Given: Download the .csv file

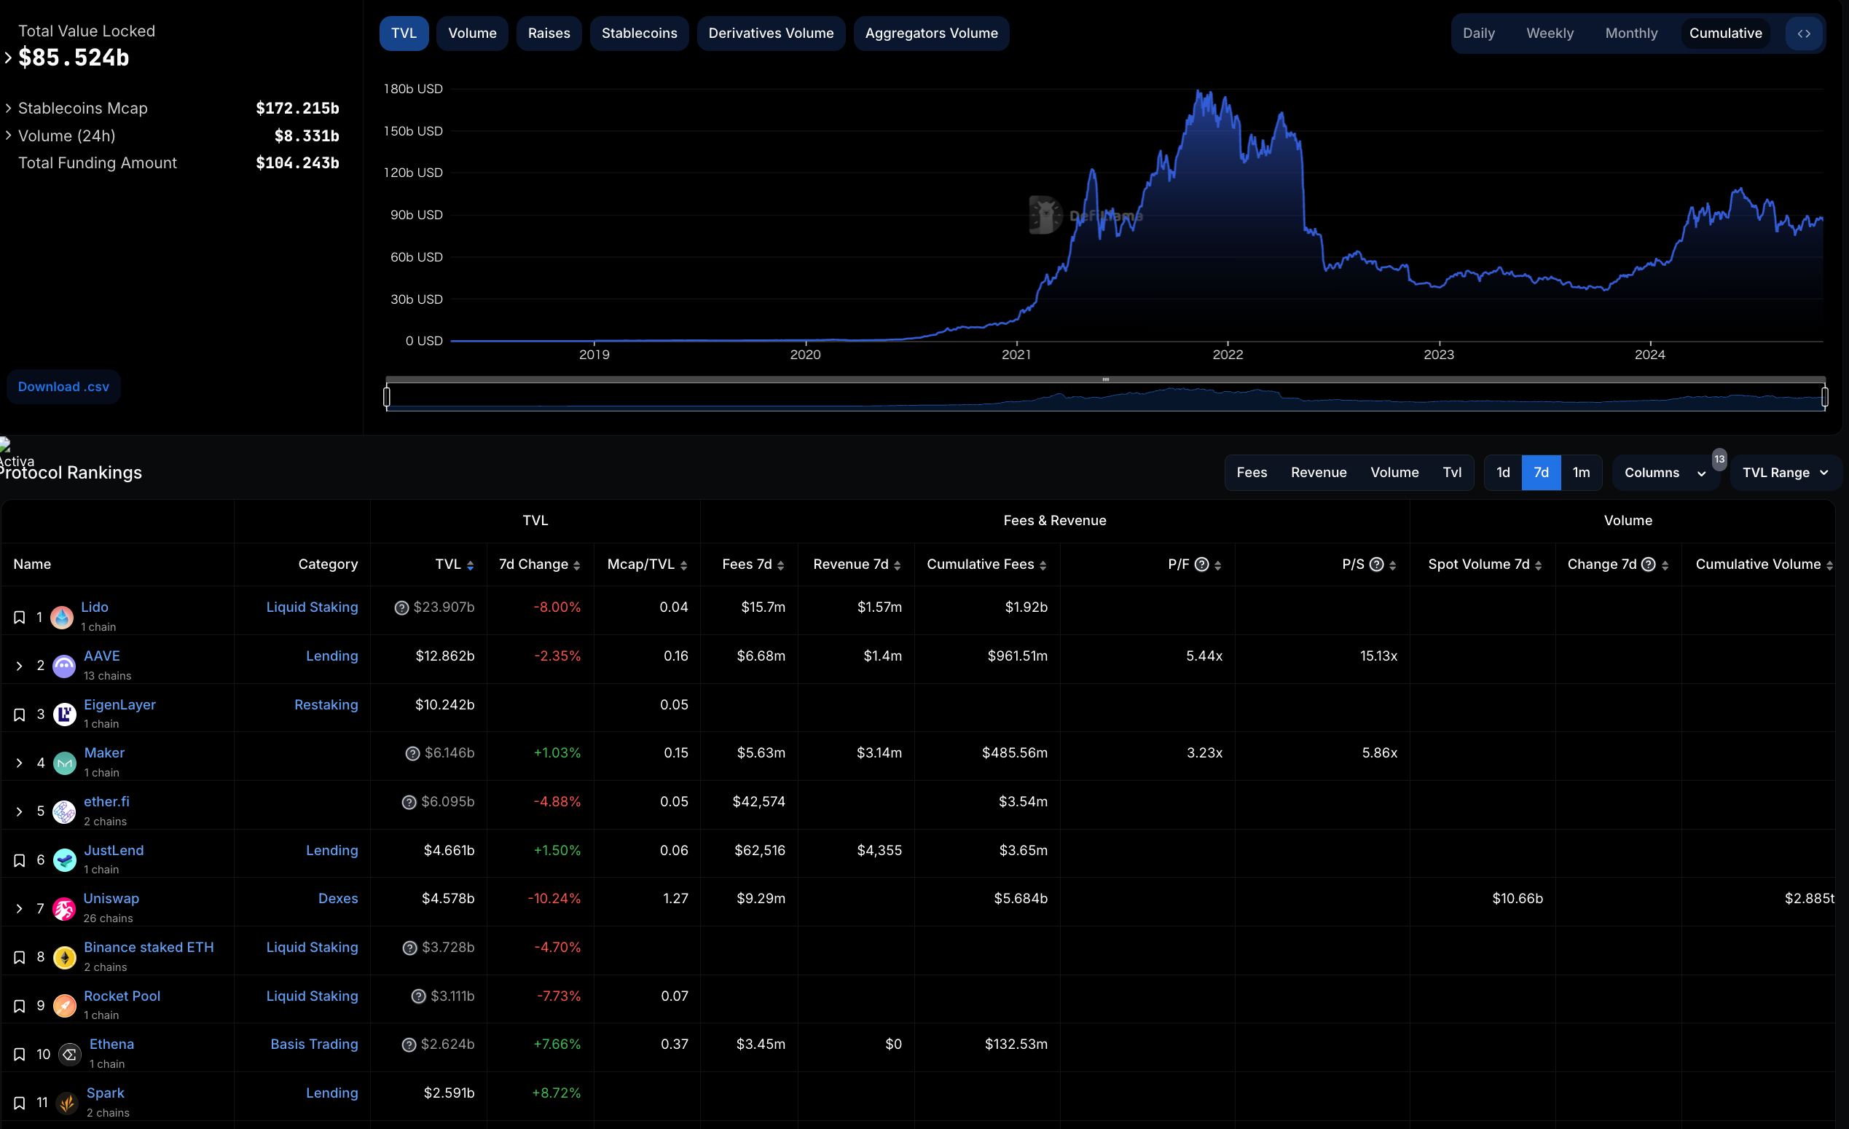Looking at the screenshot, I should click(64, 386).
